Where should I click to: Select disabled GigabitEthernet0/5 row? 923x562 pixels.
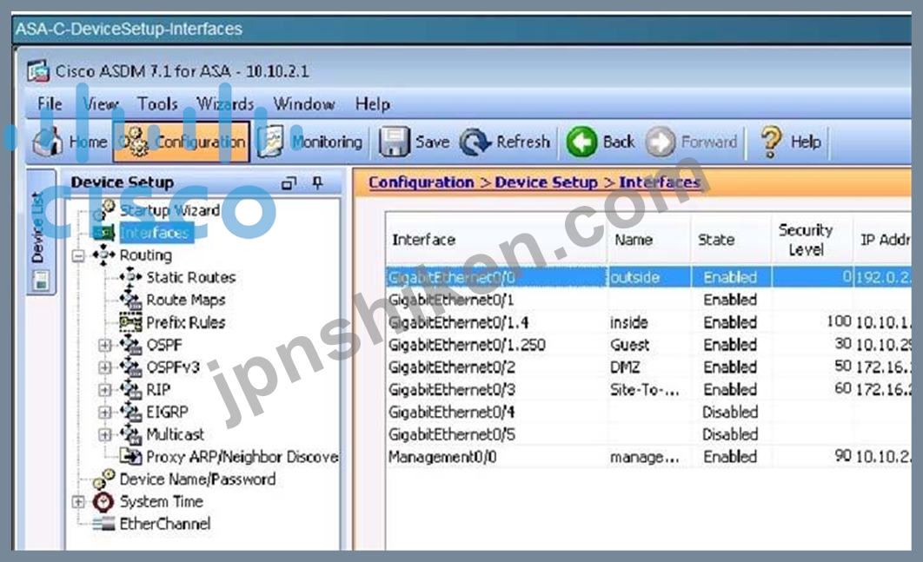click(648, 434)
